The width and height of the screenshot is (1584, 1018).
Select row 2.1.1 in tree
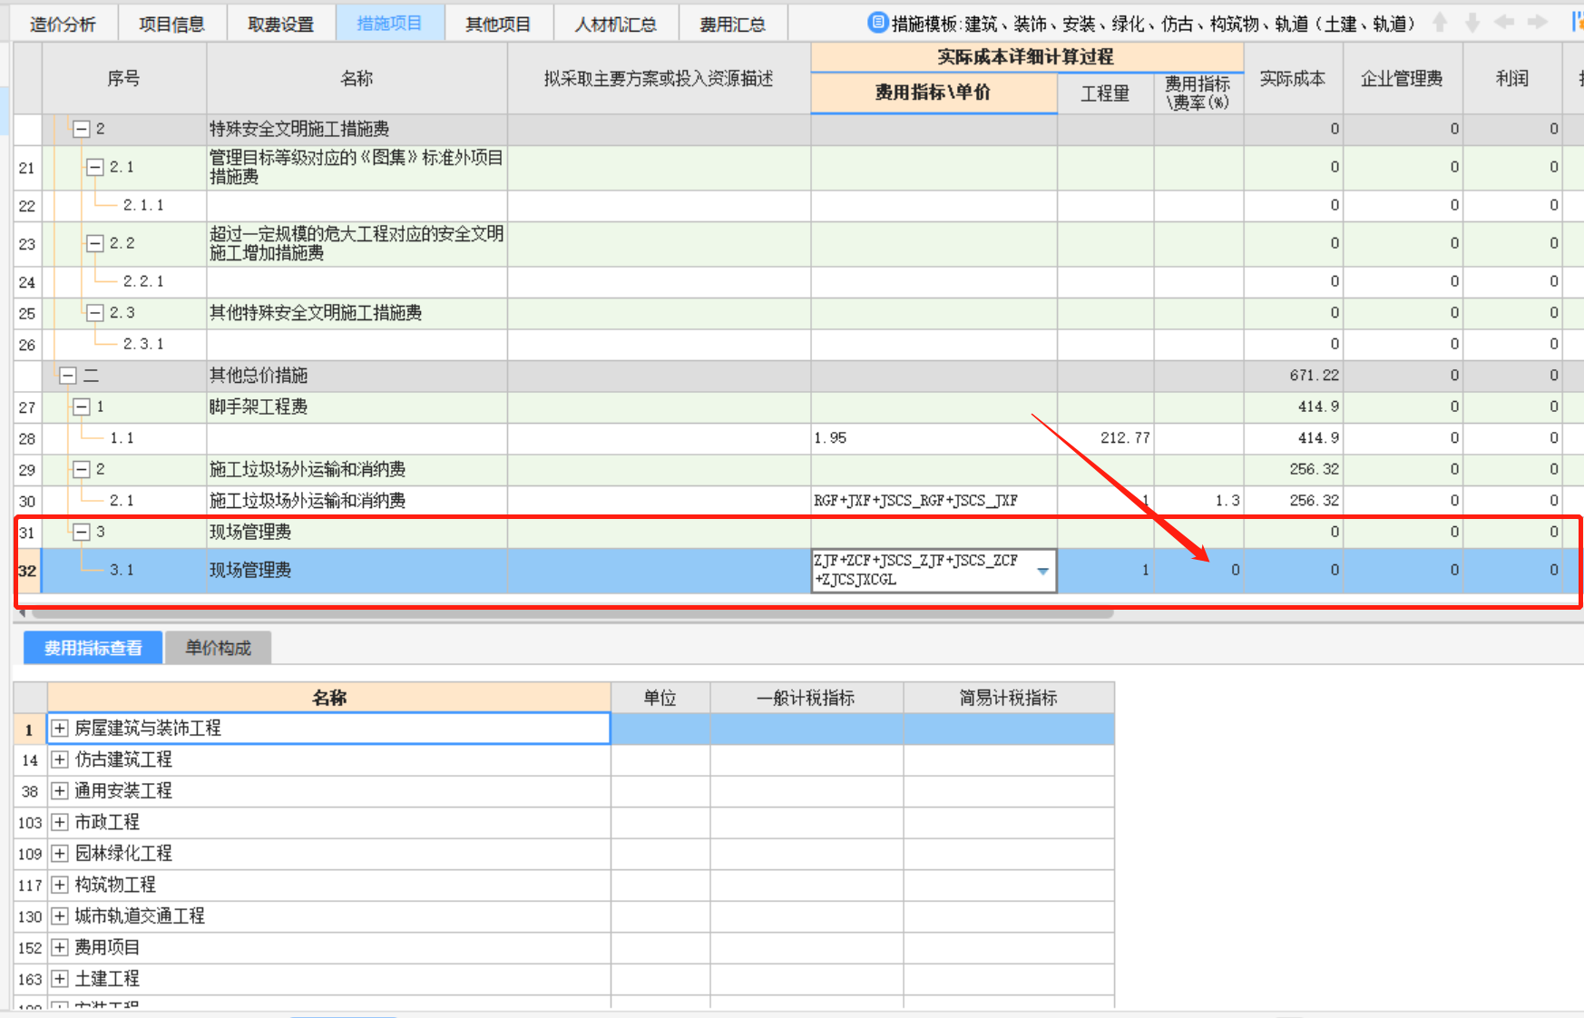[143, 205]
